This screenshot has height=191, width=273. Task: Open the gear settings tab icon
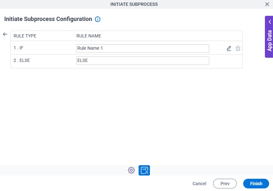pos(131,170)
